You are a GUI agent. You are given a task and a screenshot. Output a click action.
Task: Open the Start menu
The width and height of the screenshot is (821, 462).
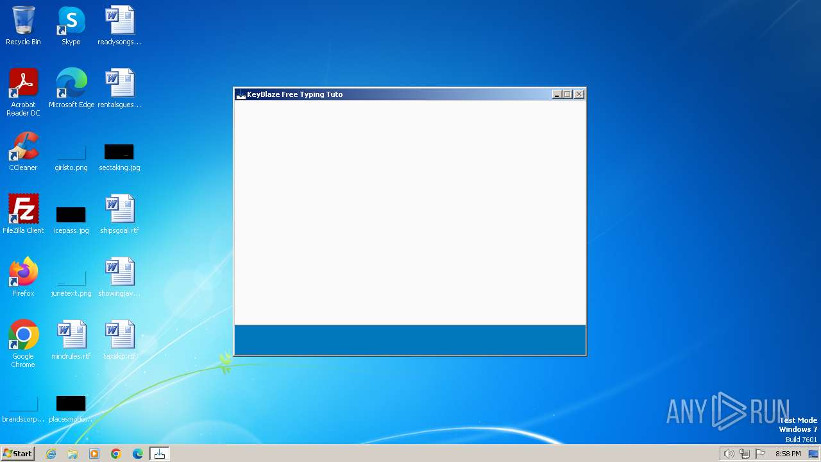click(17, 454)
